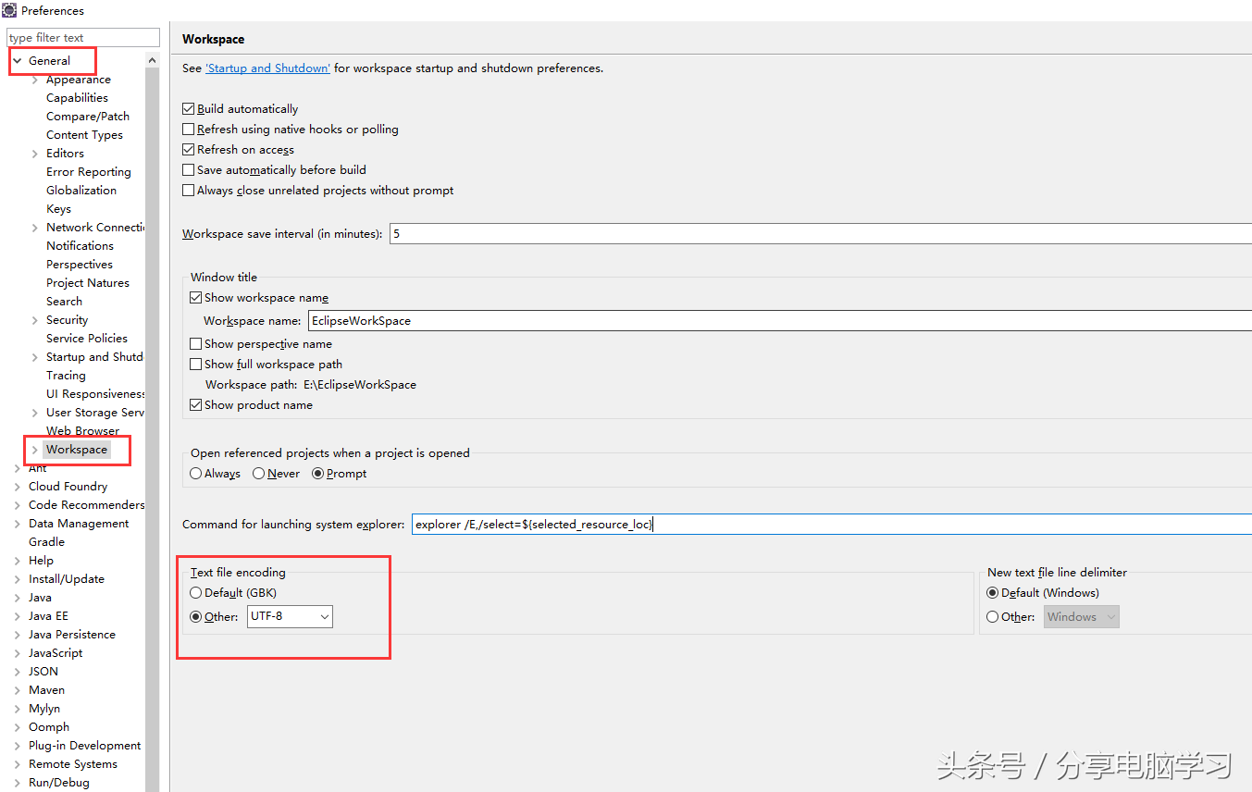Click the Workspace name text field
The height and width of the screenshot is (792, 1252).
point(780,321)
